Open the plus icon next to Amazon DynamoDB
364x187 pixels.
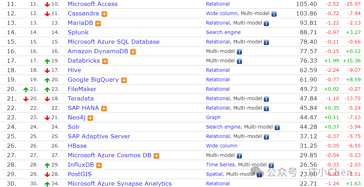133,52
